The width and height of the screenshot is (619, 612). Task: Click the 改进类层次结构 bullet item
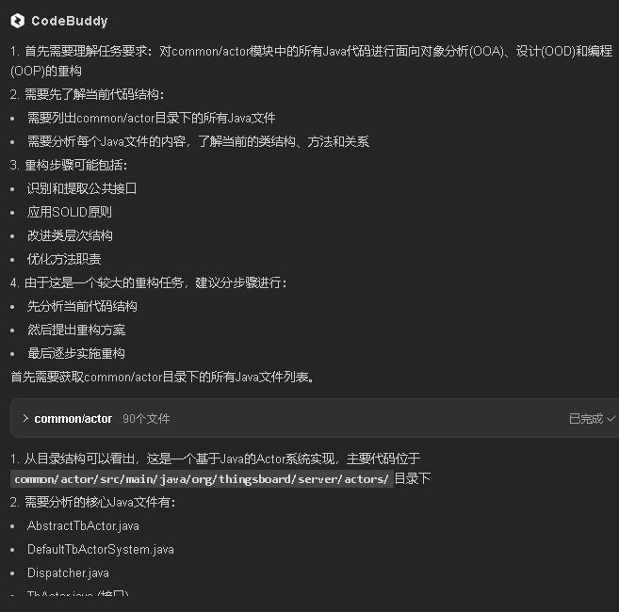coord(70,235)
